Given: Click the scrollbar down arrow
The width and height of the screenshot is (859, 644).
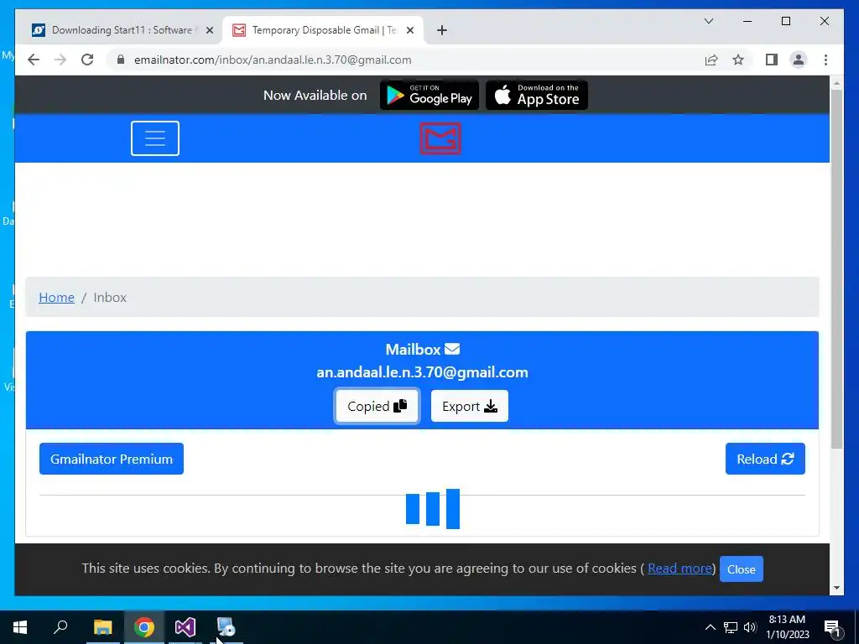Looking at the screenshot, I should coord(836,588).
